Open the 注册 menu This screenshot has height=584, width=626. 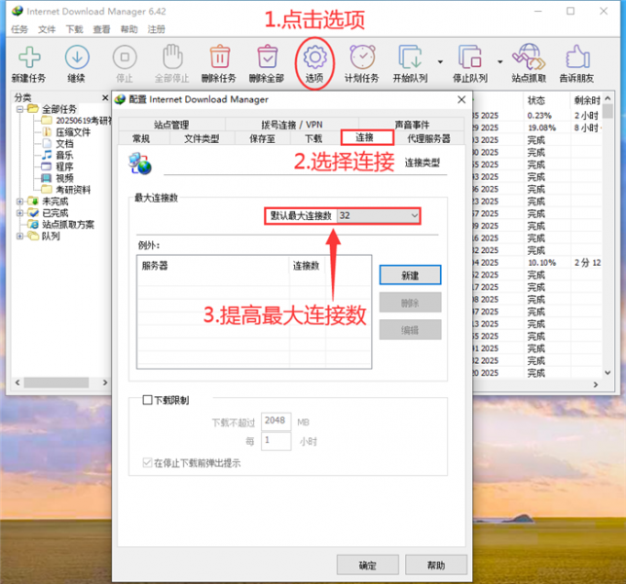point(156,29)
